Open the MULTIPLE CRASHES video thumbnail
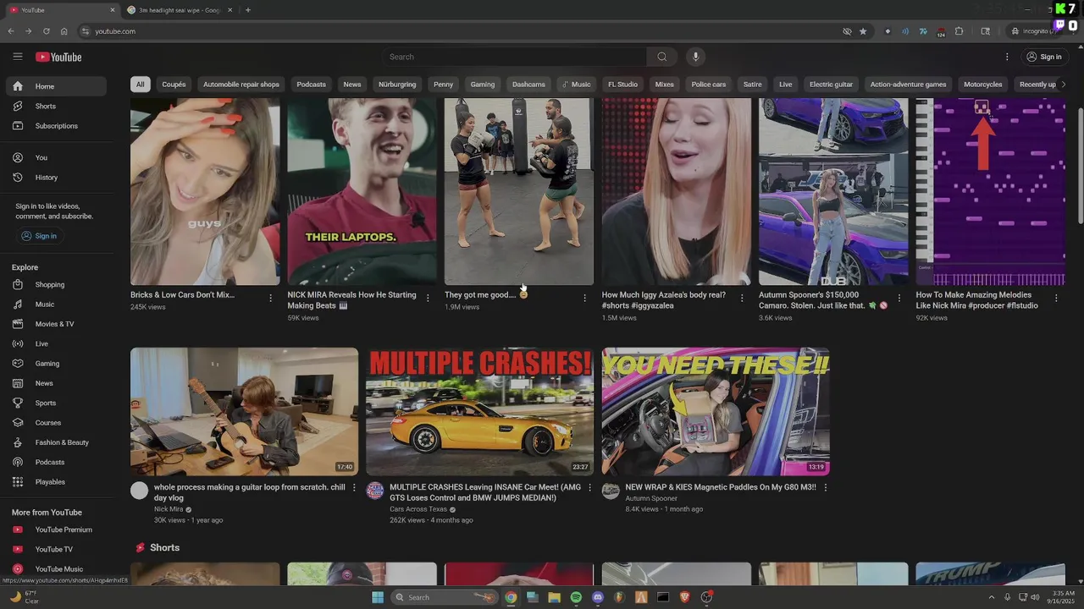 pos(480,411)
